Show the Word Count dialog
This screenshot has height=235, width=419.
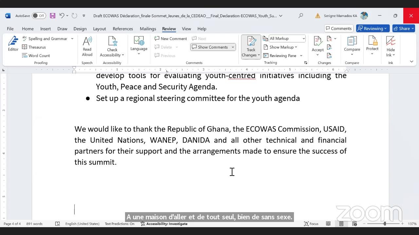point(36,55)
